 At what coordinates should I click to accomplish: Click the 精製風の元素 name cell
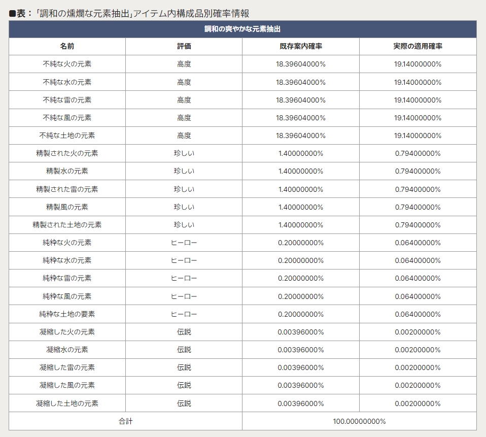pyautogui.click(x=67, y=207)
